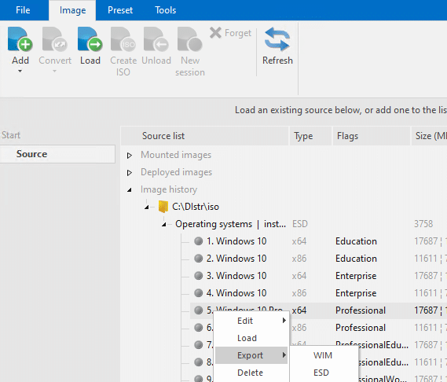
Task: Sort by the Source list column header
Action: [204, 136]
